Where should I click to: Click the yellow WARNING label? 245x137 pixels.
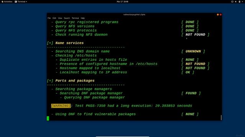coord(61,106)
